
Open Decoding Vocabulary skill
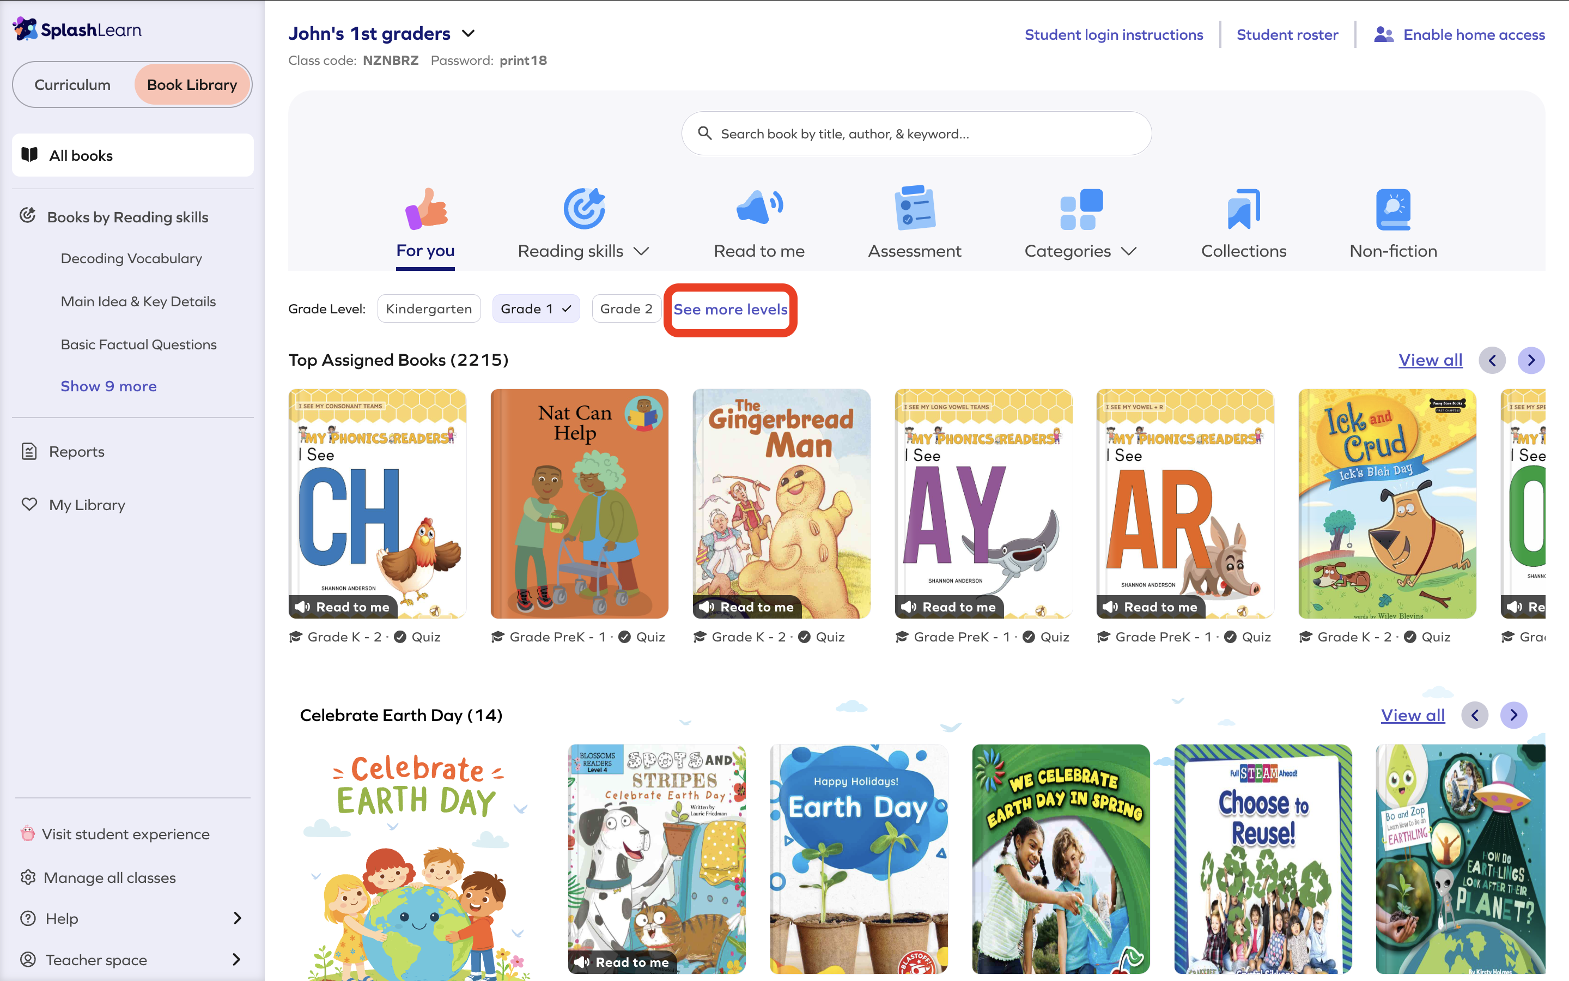click(131, 258)
